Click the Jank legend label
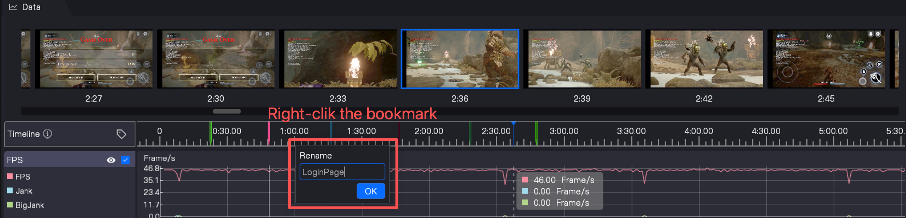906x218 pixels. coord(24,191)
